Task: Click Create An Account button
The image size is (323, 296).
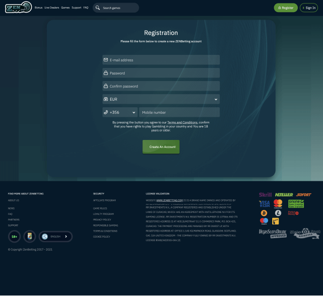Action: (161, 147)
